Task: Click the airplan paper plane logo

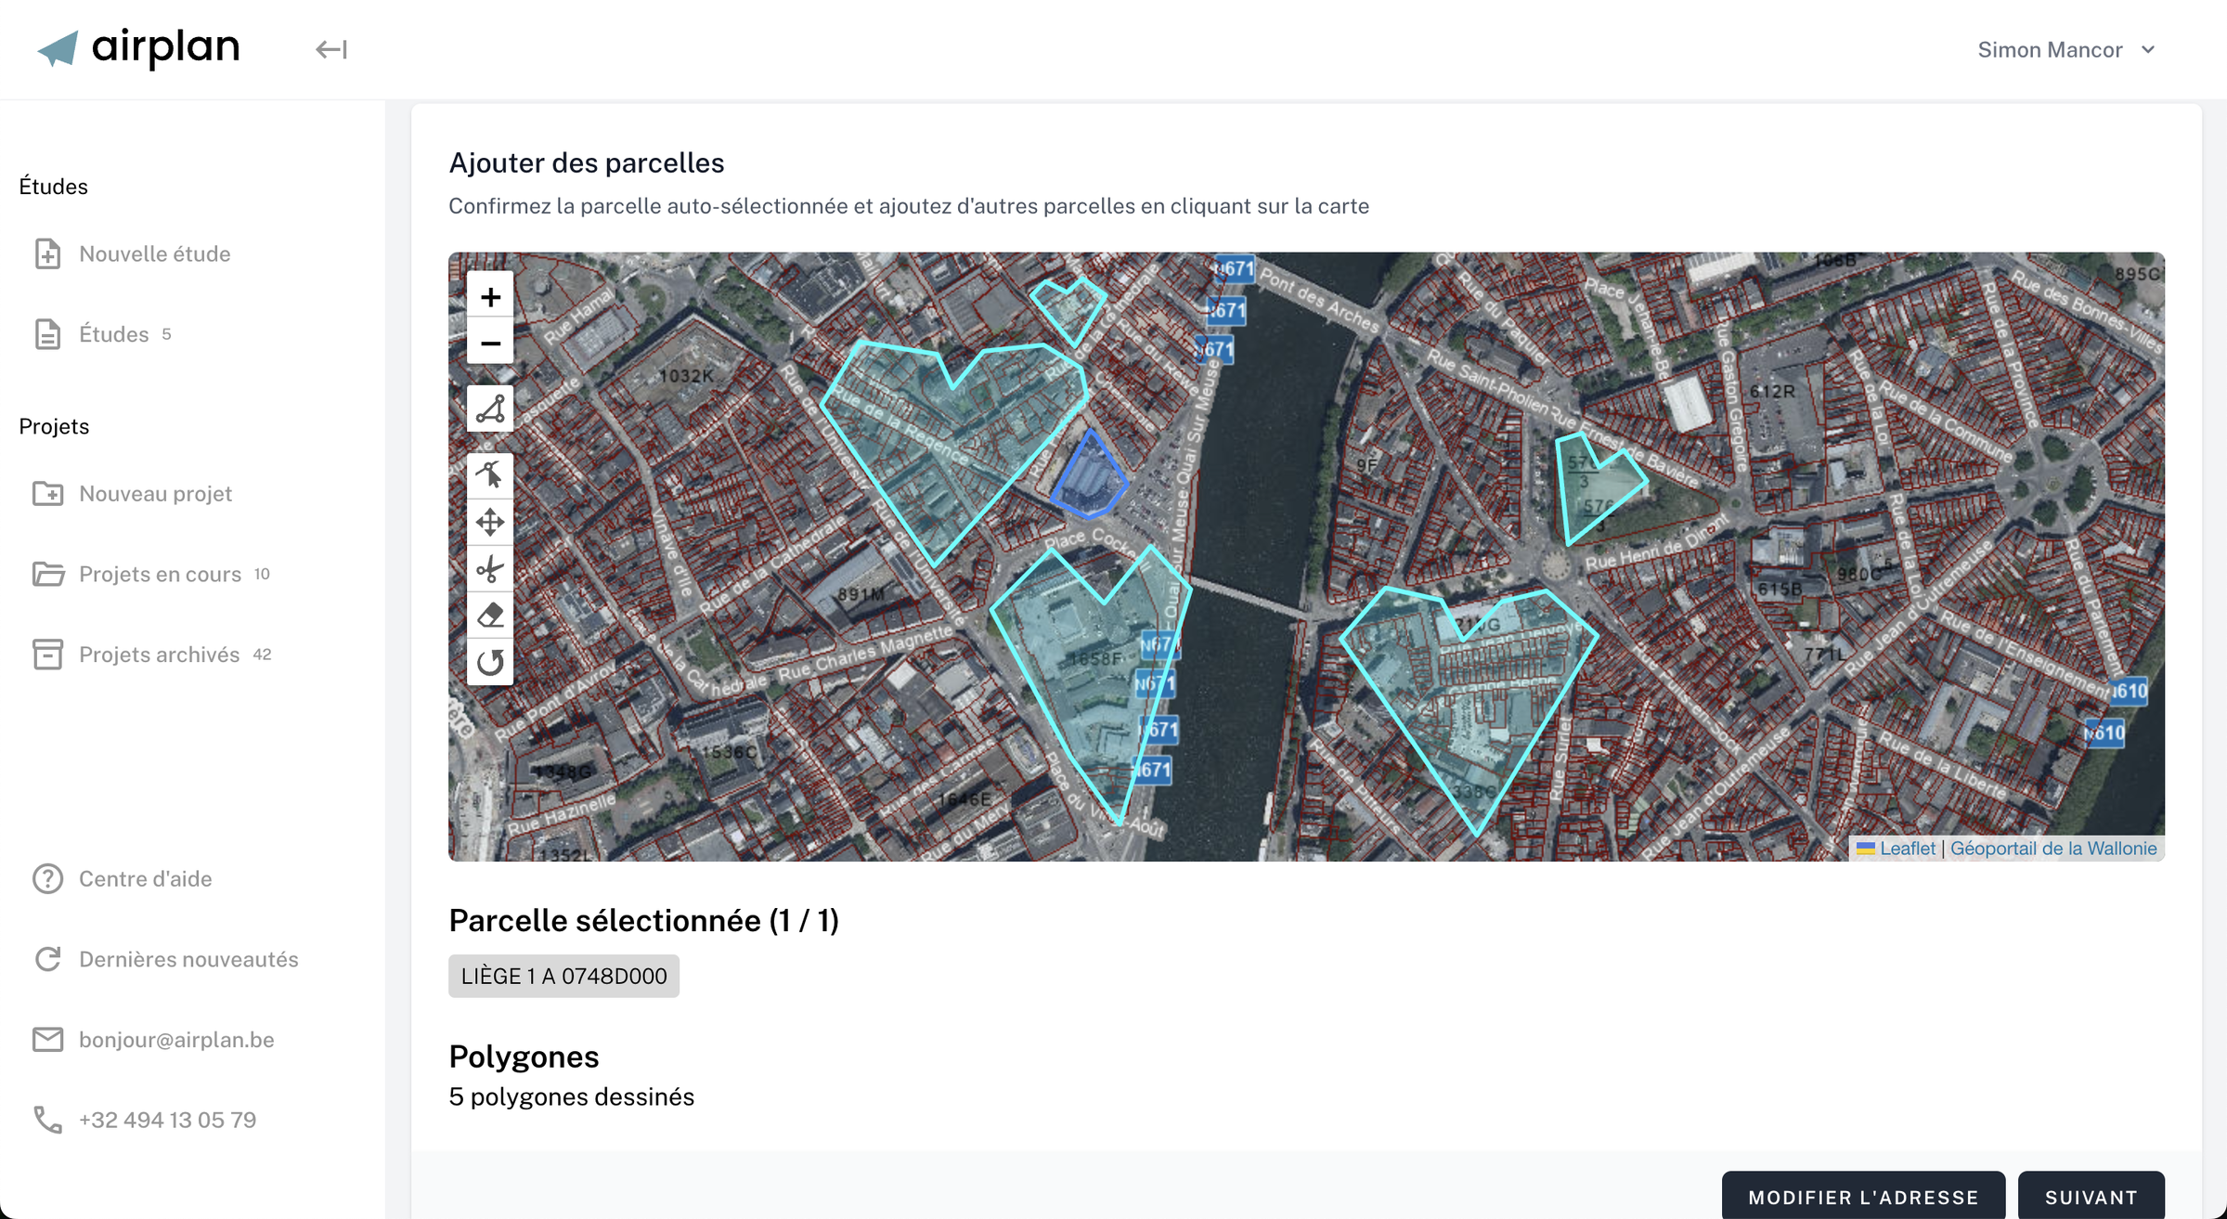Action: click(58, 48)
